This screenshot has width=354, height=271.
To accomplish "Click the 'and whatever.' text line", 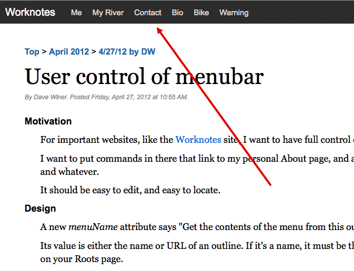I will tap(69, 172).
